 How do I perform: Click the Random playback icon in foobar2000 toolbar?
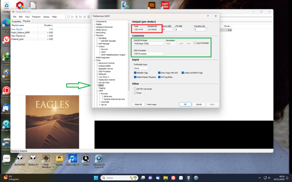tap(89, 17)
